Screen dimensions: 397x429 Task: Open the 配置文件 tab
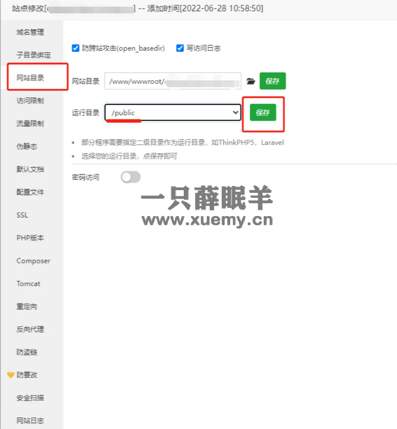coord(30,192)
